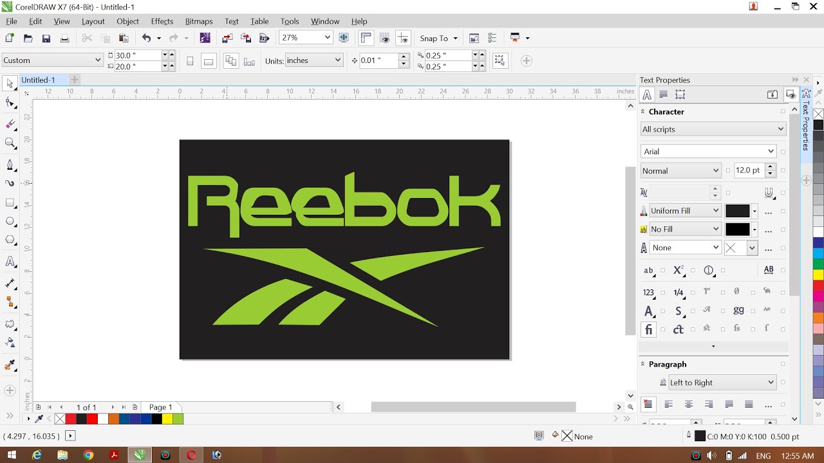This screenshot has height=463, width=824.
Task: Toggle grid display icon
Action: pos(385,39)
